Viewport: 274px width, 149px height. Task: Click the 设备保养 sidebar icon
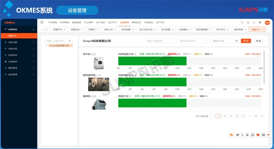click(x=6, y=55)
